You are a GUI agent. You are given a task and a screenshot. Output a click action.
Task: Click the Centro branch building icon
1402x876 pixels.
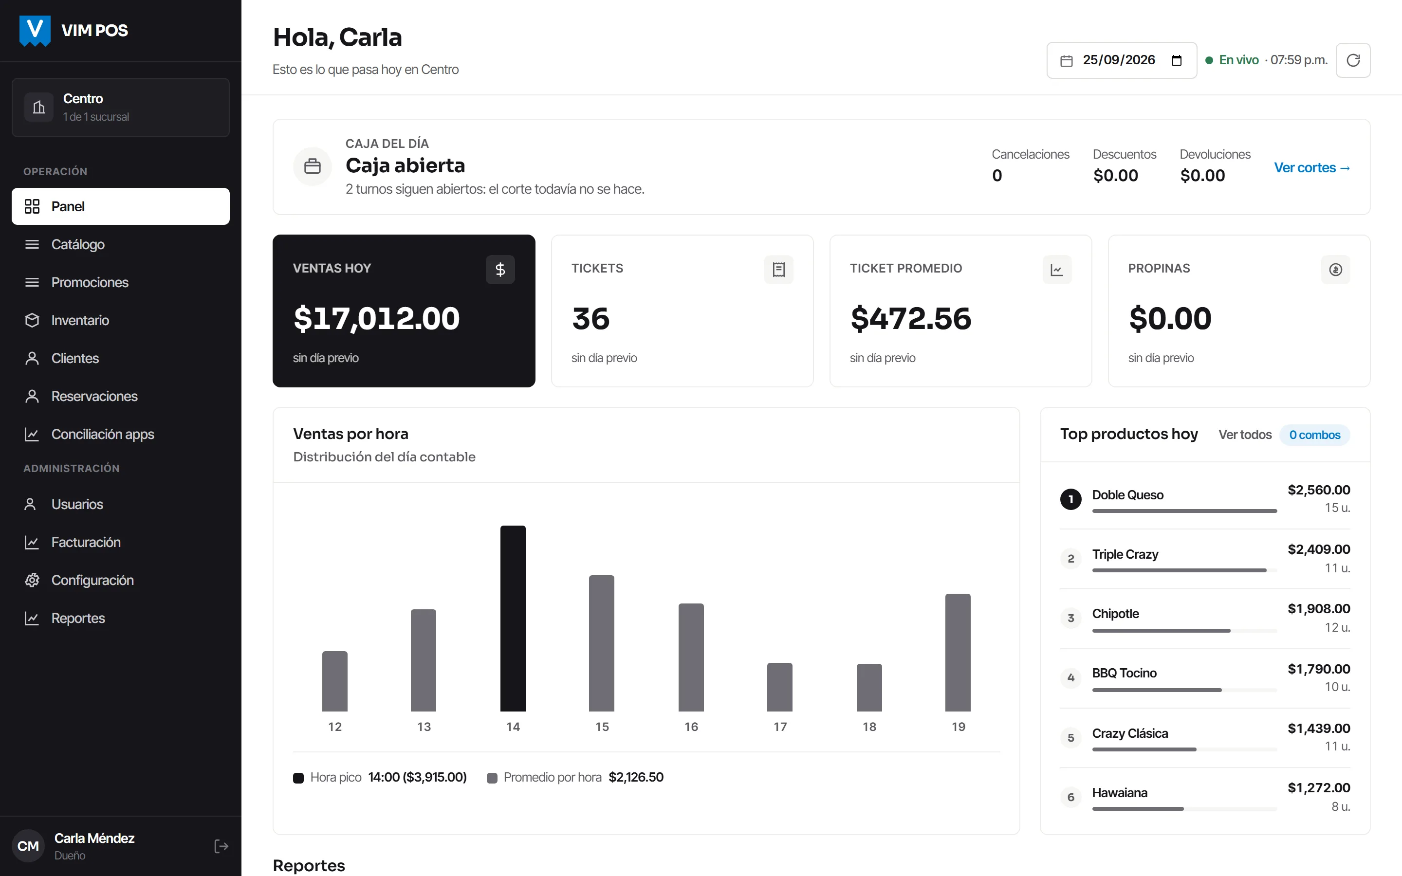point(39,107)
